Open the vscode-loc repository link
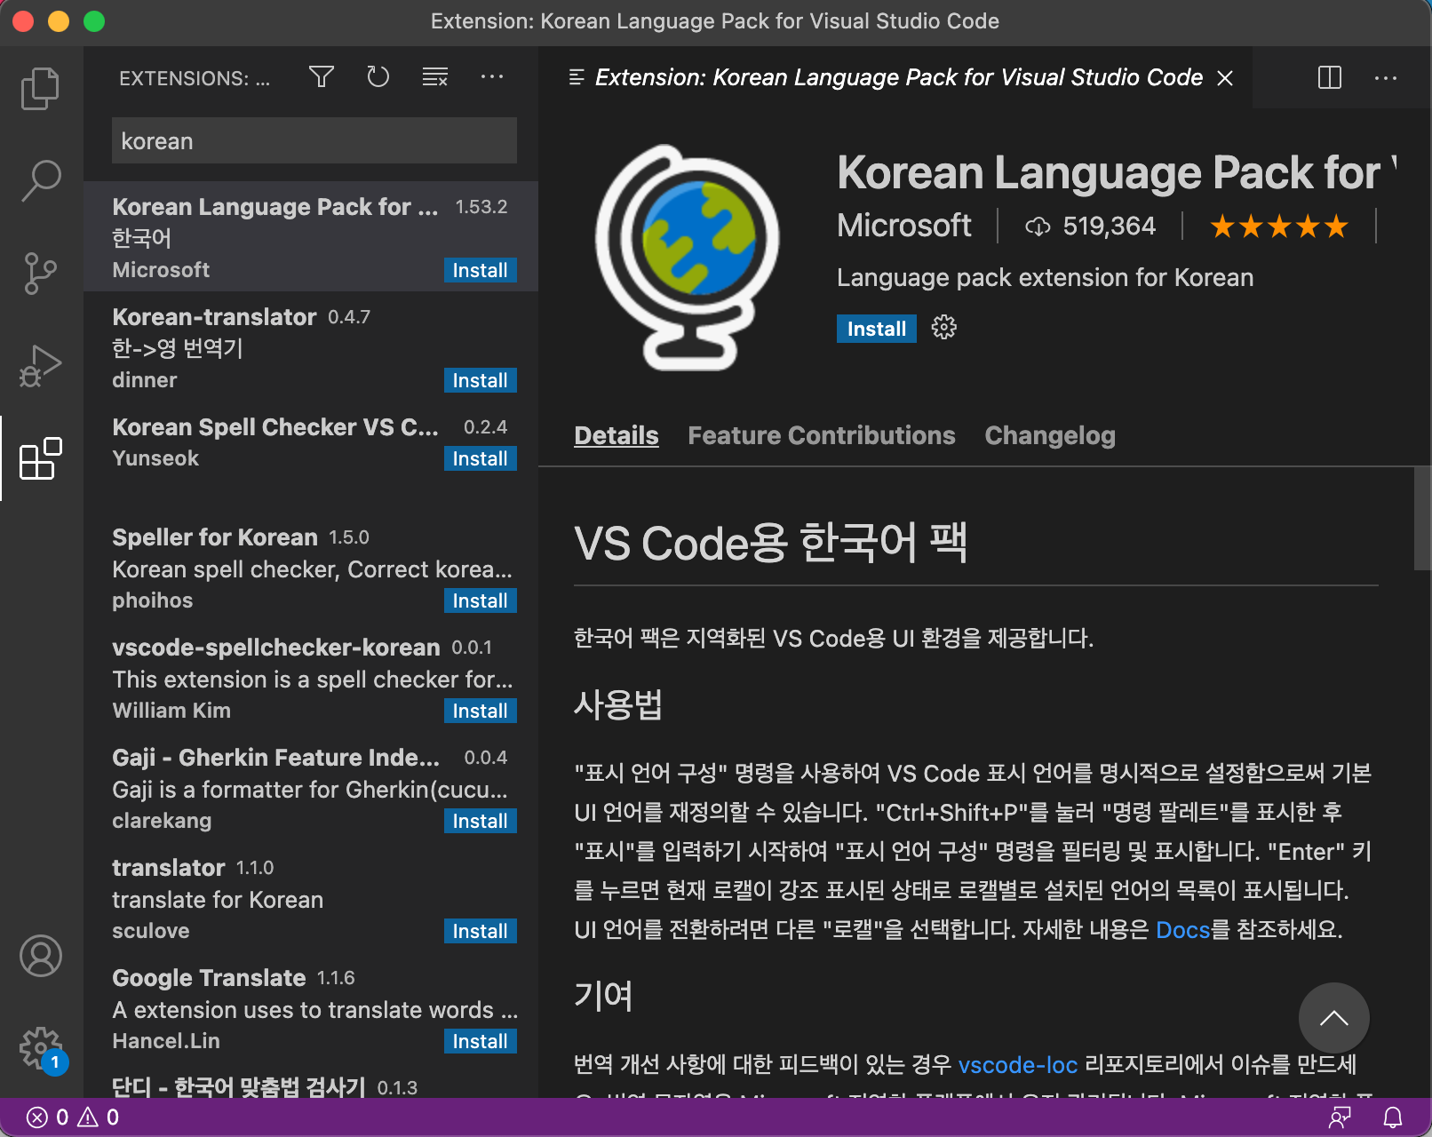Screen dimensions: 1432x1137 [x=1018, y=1064]
